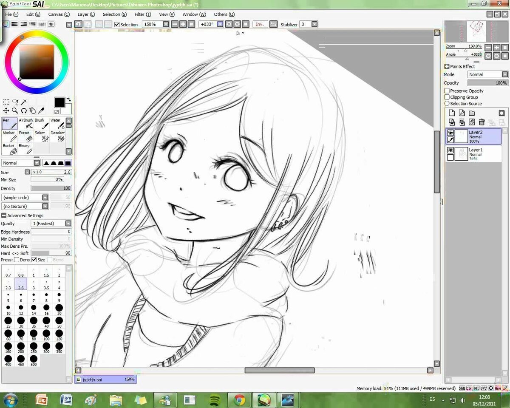This screenshot has height=408, width=510.
Task: Select the 2.6 brush size preset
Action: 21,284
